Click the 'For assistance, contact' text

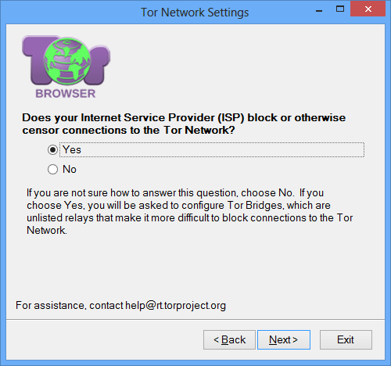70,306
